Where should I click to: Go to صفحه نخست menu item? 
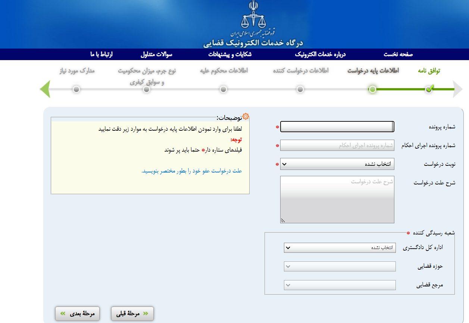click(398, 55)
